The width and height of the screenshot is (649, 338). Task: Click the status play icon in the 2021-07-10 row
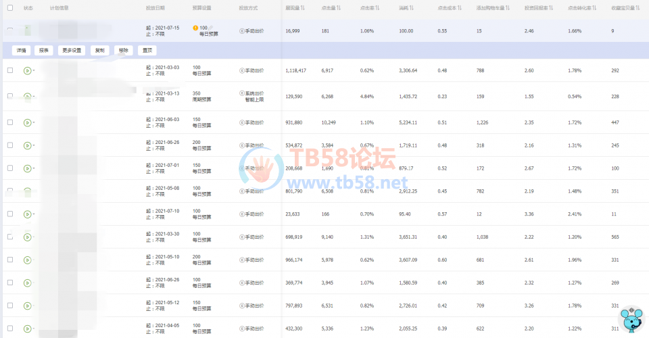point(27,214)
